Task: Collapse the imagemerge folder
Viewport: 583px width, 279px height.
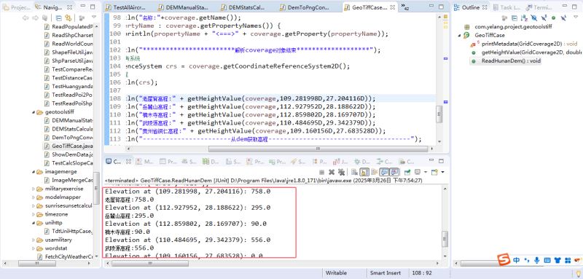Action: click(x=34, y=172)
